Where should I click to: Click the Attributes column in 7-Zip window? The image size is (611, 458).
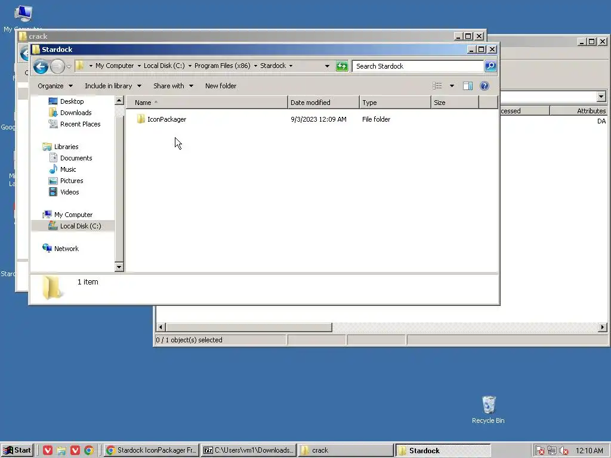[579, 111]
